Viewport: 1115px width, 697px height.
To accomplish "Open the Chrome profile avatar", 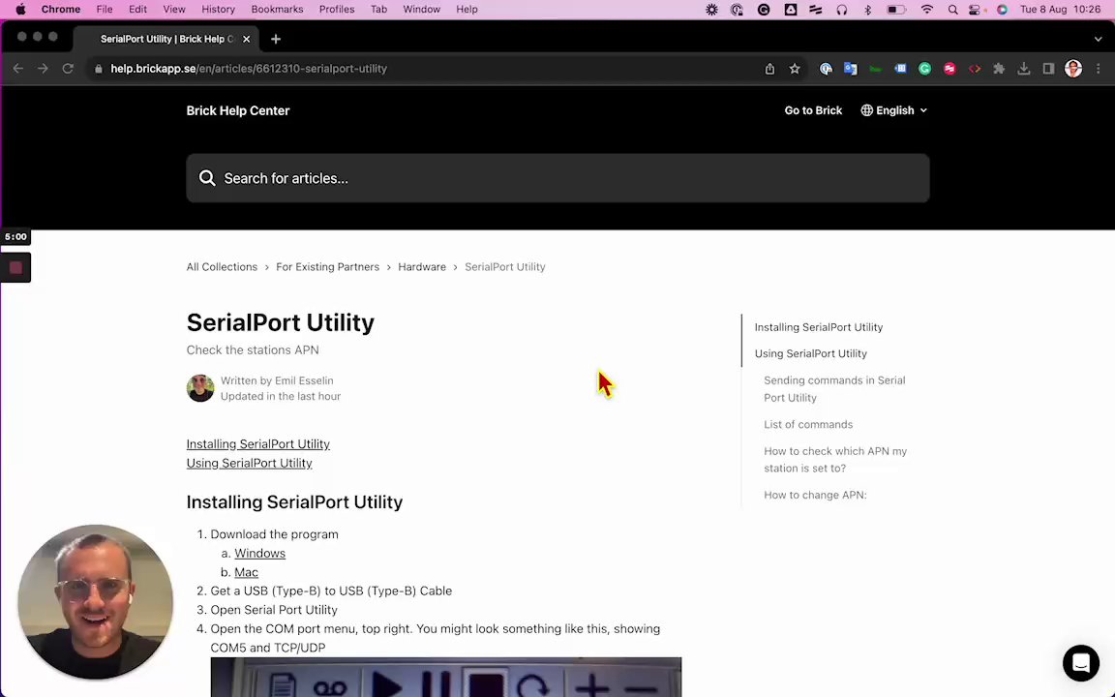I will pyautogui.click(x=1073, y=69).
